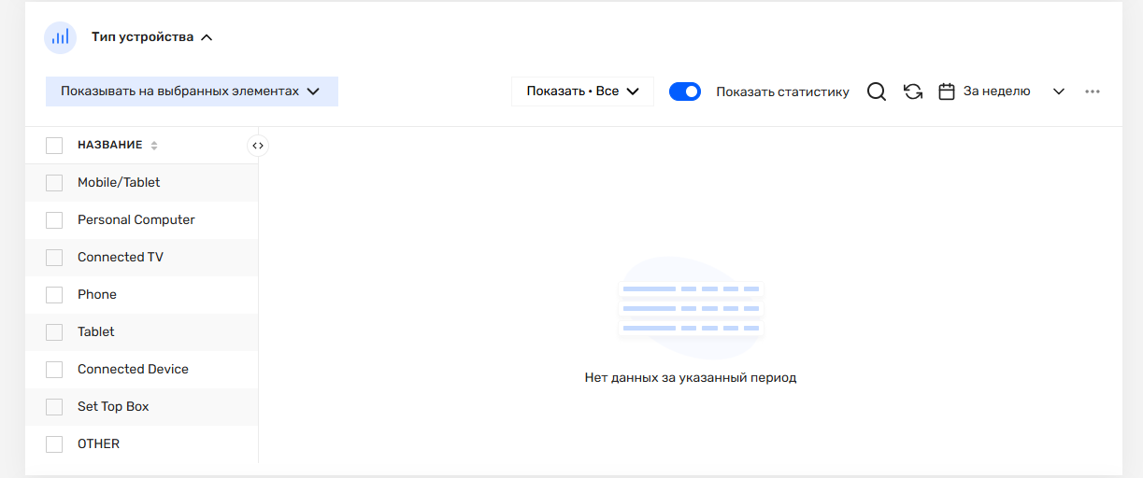The height and width of the screenshot is (478, 1143).
Task: Select the Personal Computer row text
Action: (x=136, y=220)
